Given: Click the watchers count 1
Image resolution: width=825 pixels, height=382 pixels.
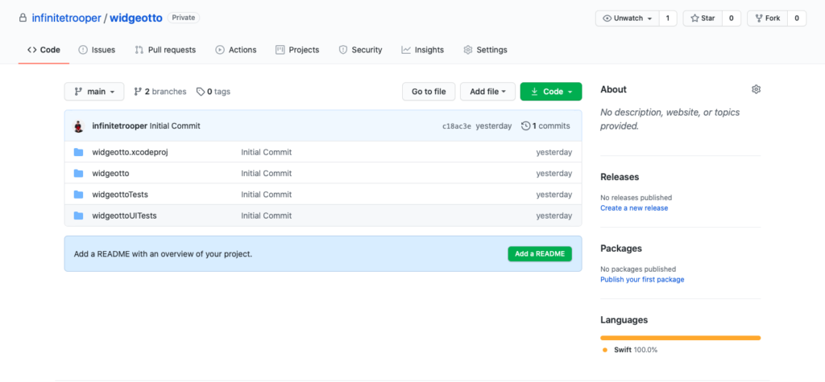Looking at the screenshot, I should 668,18.
